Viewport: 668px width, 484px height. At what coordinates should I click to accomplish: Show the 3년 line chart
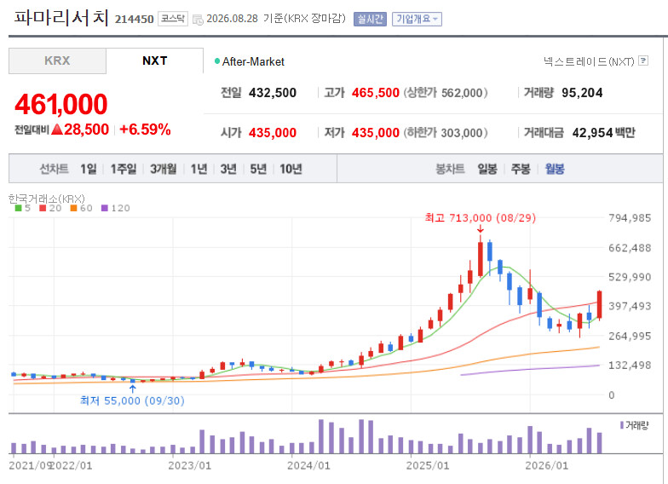point(228,169)
